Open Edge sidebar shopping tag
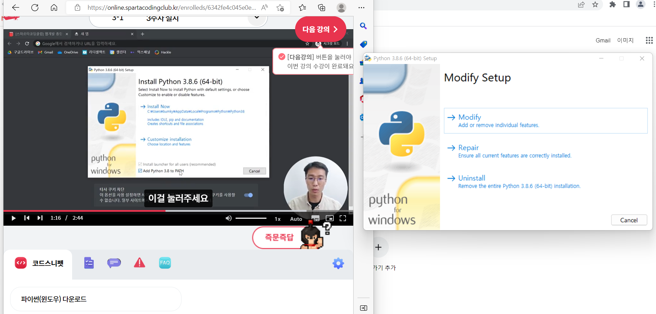Image resolution: width=656 pixels, height=314 pixels. [x=363, y=44]
